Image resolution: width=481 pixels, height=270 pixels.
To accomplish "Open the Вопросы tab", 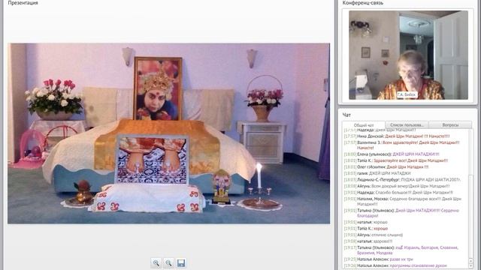I will coord(450,125).
